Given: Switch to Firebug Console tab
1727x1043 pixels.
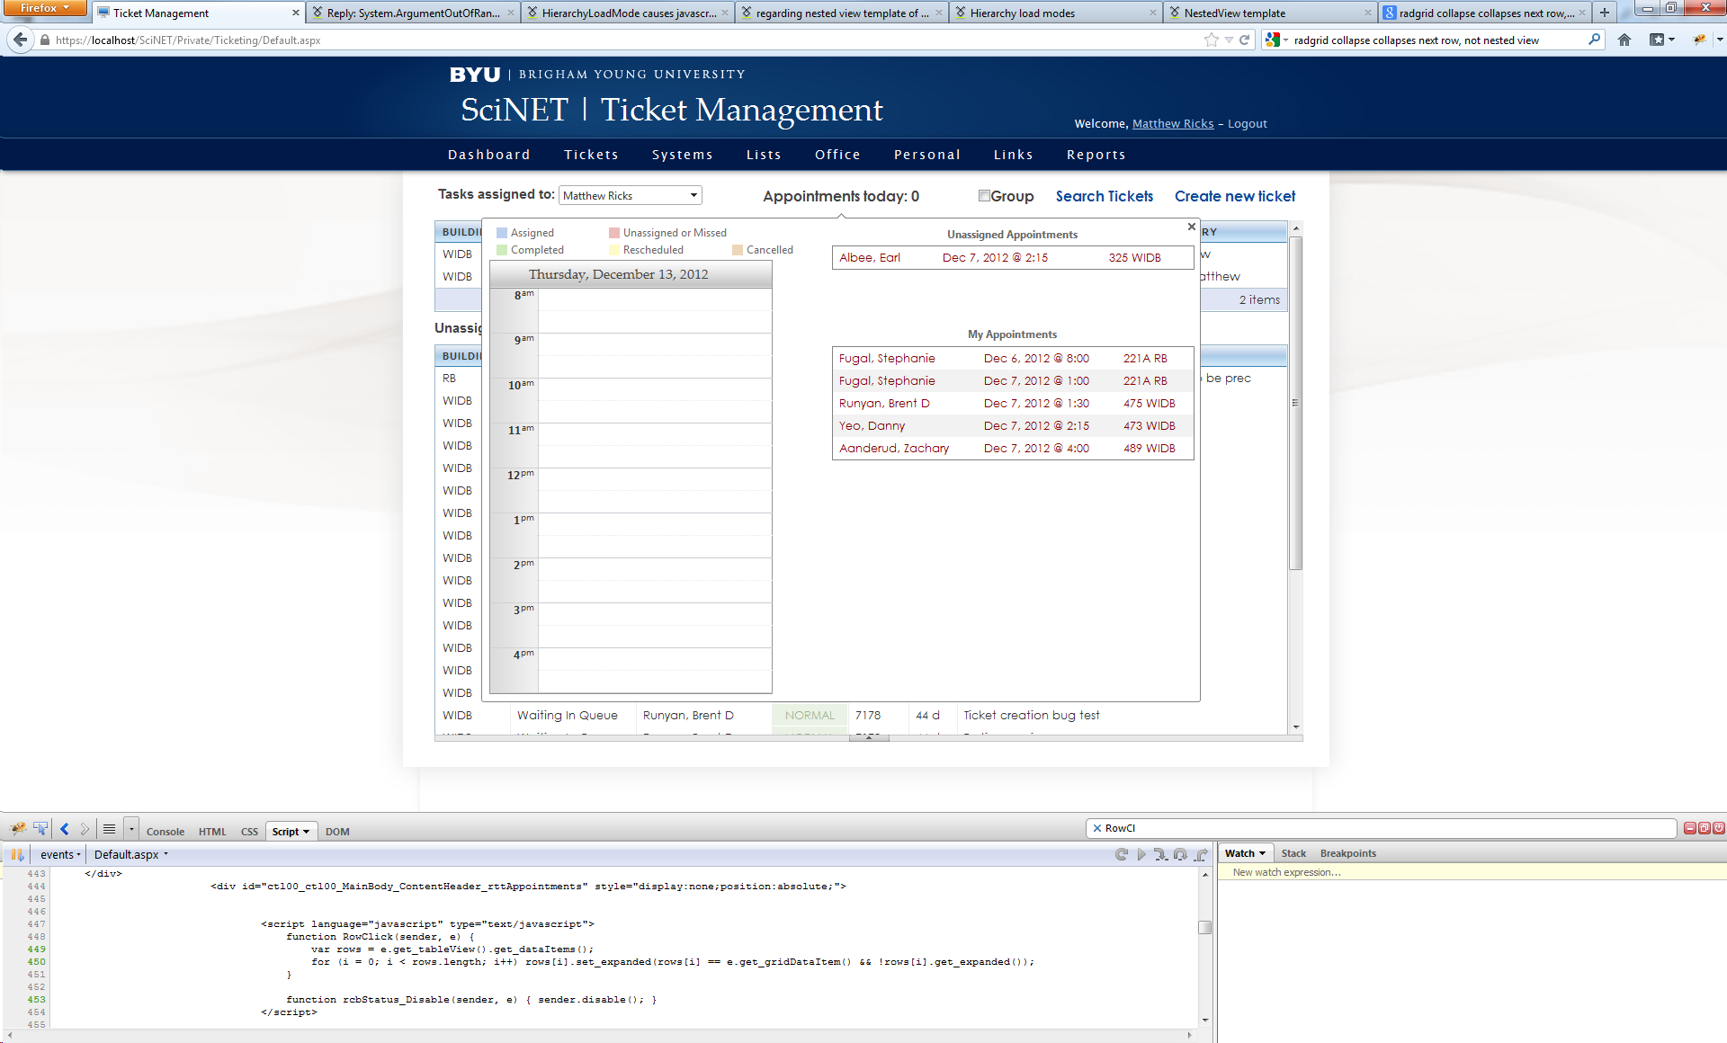Looking at the screenshot, I should [166, 832].
